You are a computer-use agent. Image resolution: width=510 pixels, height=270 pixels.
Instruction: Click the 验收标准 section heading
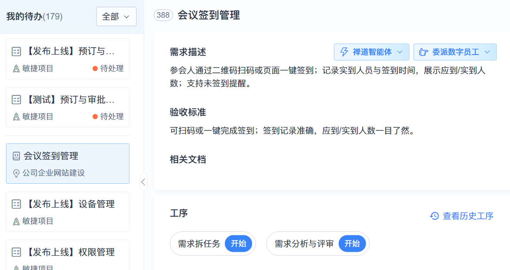(188, 112)
